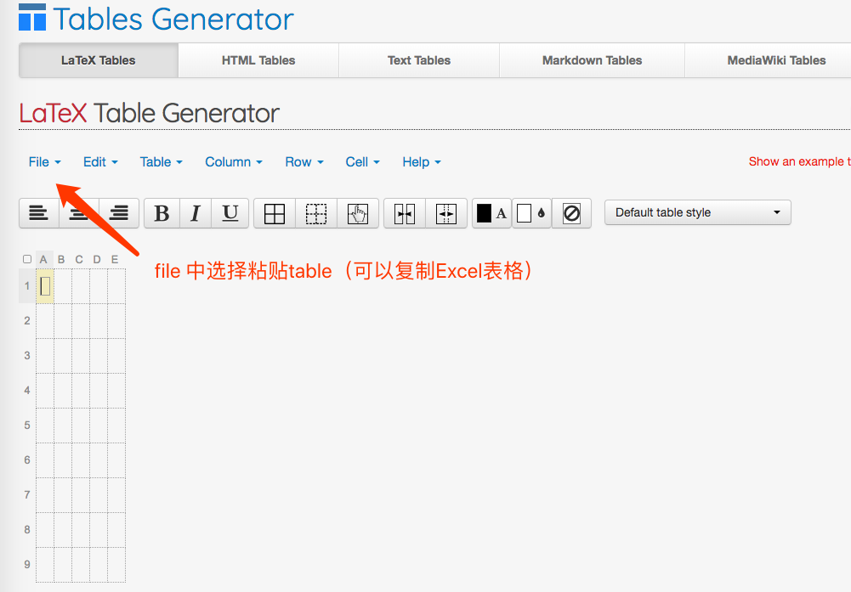Image resolution: width=851 pixels, height=592 pixels.
Task: Open the Default table style dropdown
Action: (x=698, y=212)
